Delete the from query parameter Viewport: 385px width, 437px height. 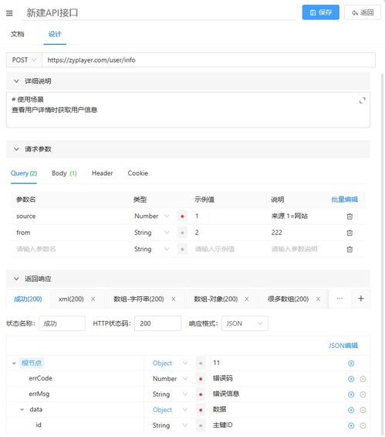[350, 233]
